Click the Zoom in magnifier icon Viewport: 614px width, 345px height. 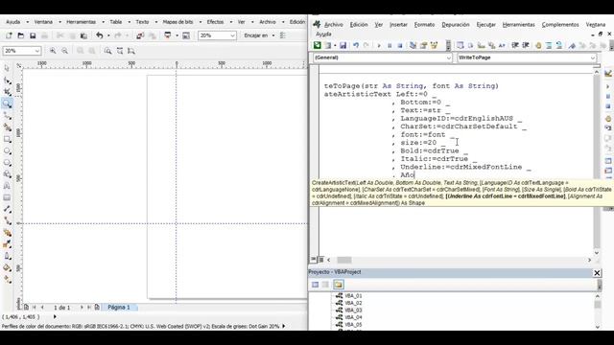(53, 51)
